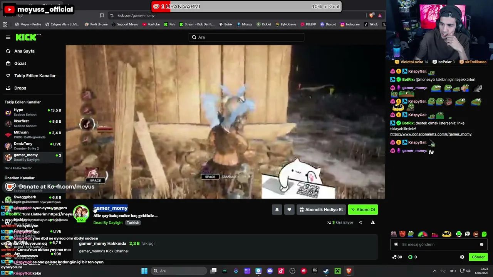Open the ByNoGame bookmark
Screen dimensions: 493x277
coord(286,24)
